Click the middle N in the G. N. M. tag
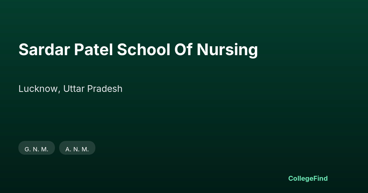Viewport: 368px width, 193px height. (x=35, y=149)
